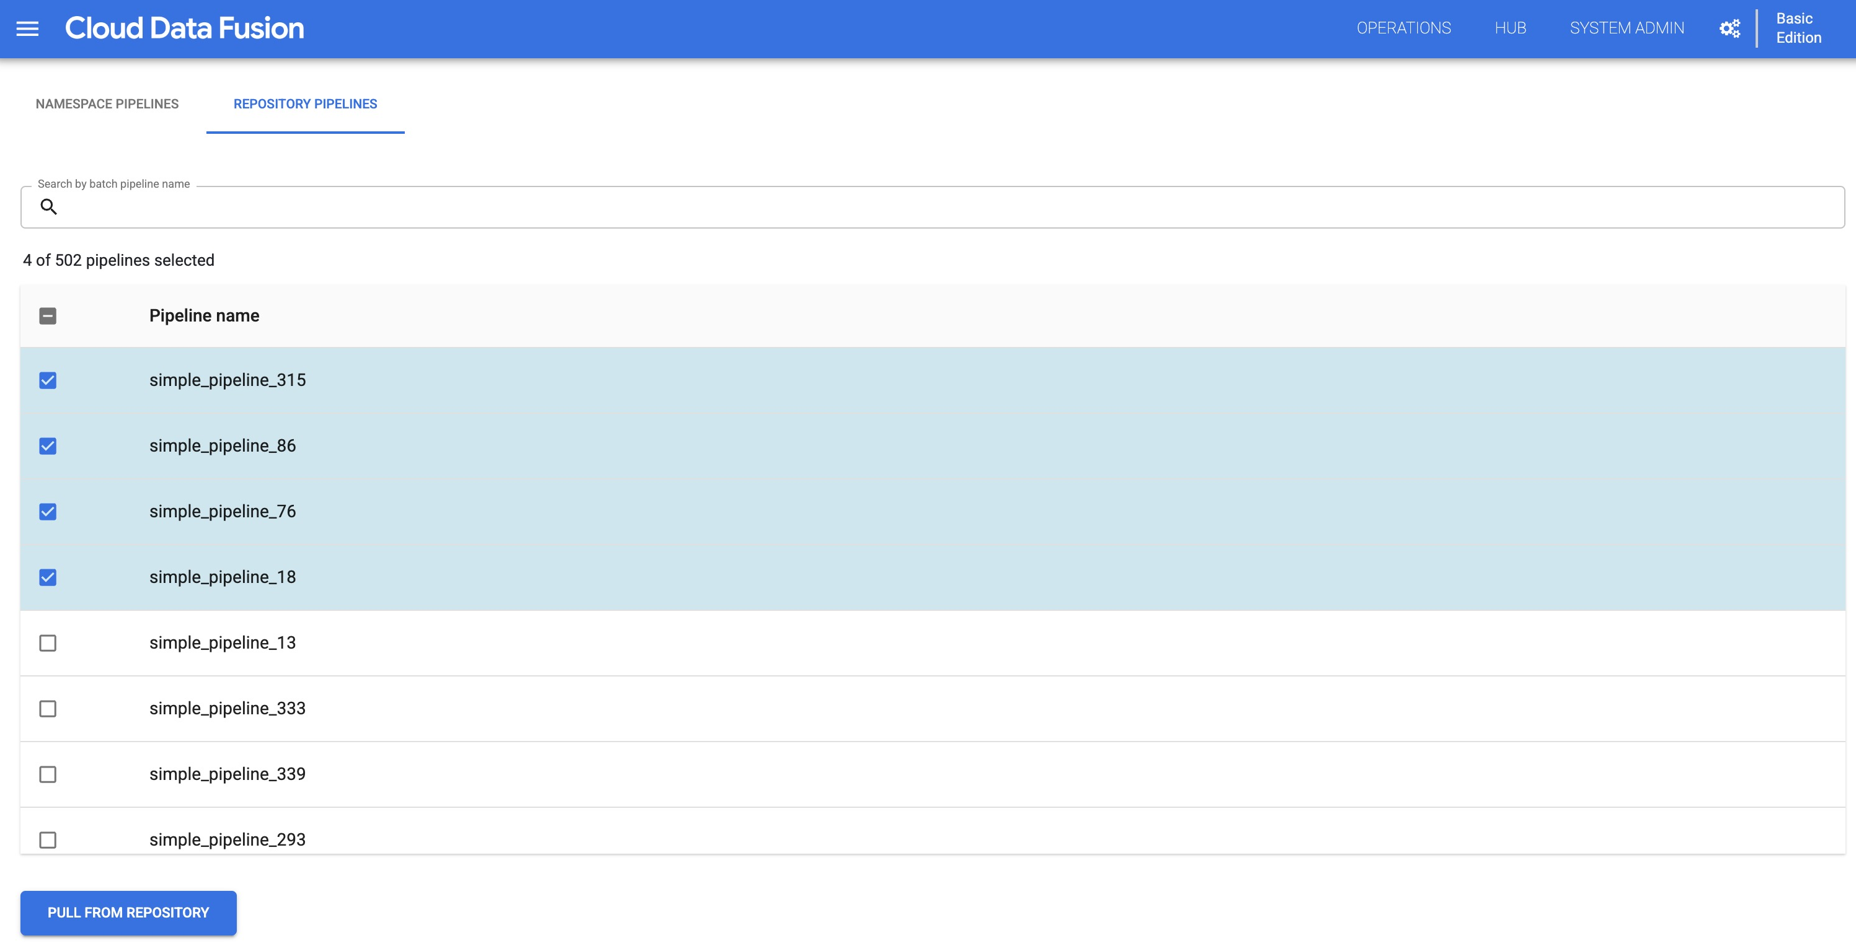Screen dimensions: 1856x946
Task: Click the OPERATIONS navigation link
Action: click(x=1403, y=28)
